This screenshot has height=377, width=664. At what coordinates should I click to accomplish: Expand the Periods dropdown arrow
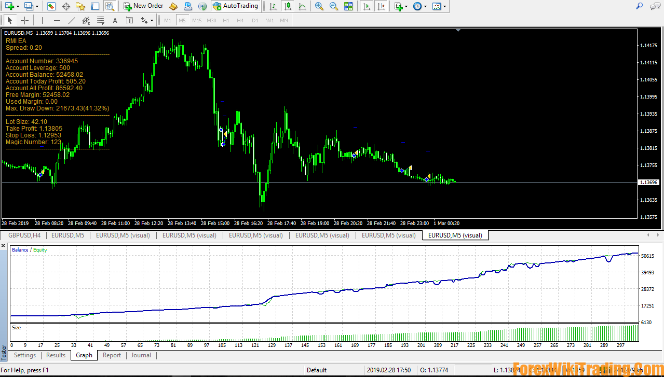pos(426,6)
